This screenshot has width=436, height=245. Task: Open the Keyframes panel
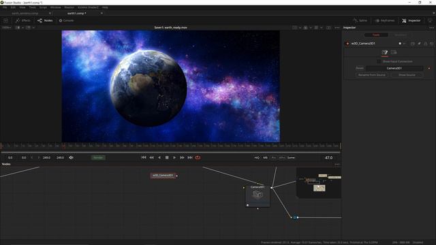pyautogui.click(x=385, y=20)
